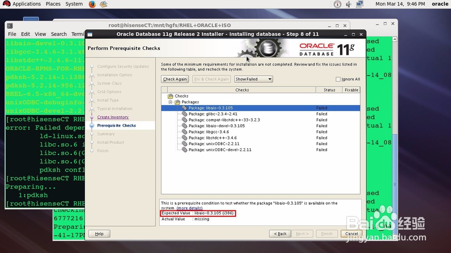451x253 pixels.
Task: Click the network connection icon in panel
Action: (x=359, y=4)
